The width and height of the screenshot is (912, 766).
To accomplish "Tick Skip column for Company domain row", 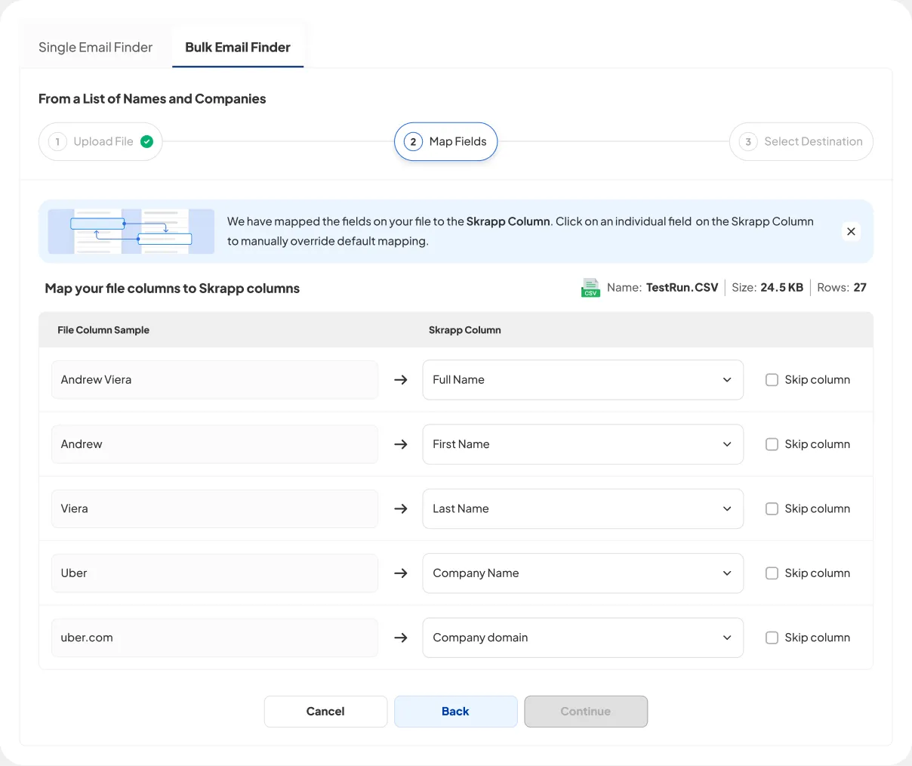I will (x=772, y=638).
